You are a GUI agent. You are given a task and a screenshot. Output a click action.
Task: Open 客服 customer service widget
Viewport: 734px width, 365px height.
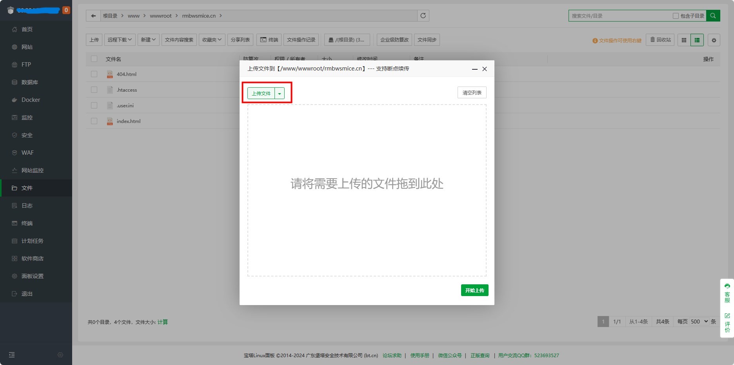click(727, 293)
